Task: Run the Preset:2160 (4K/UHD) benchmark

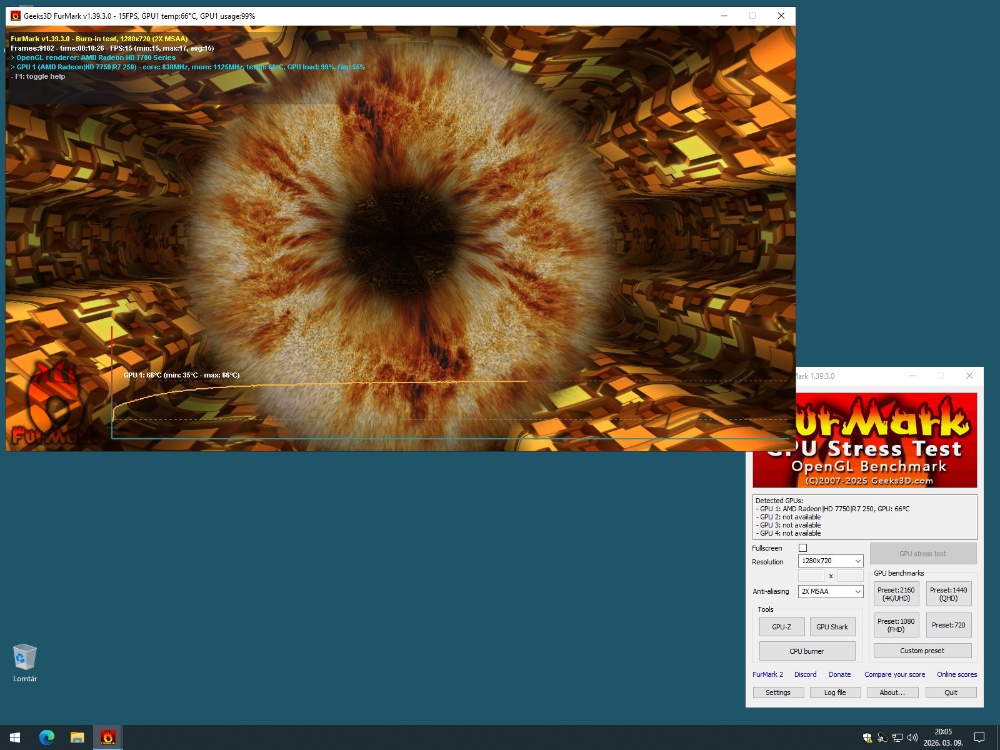Action: [896, 594]
